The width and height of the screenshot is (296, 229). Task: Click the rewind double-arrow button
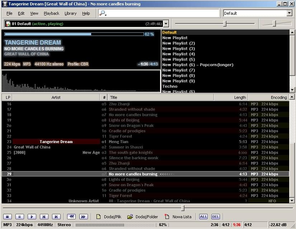[x=71, y=216]
